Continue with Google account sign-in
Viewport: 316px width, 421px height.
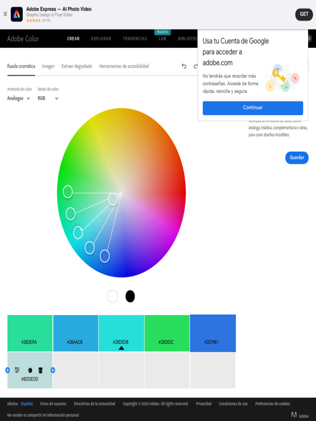(253, 108)
